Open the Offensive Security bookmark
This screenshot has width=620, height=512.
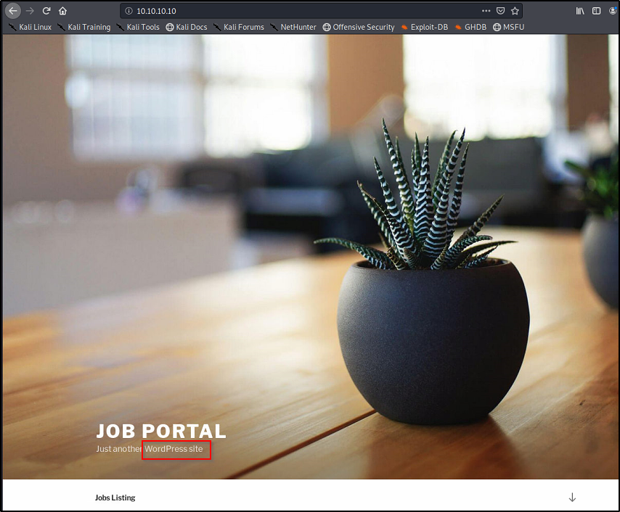pos(359,27)
